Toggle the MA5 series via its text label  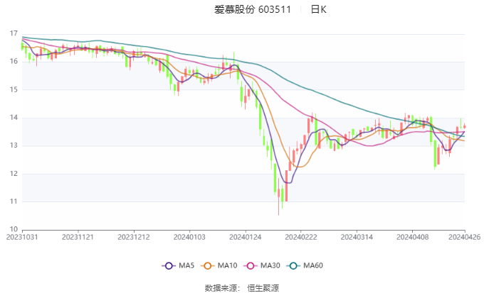(x=186, y=265)
